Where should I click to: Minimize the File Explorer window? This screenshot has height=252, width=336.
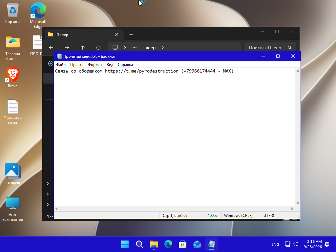[x=262, y=32]
